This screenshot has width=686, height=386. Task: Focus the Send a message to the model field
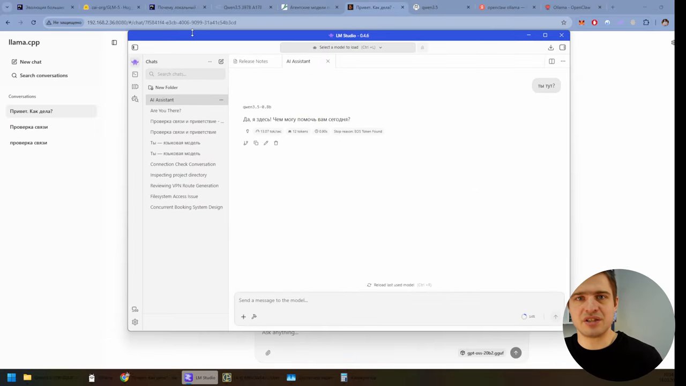tap(399, 300)
